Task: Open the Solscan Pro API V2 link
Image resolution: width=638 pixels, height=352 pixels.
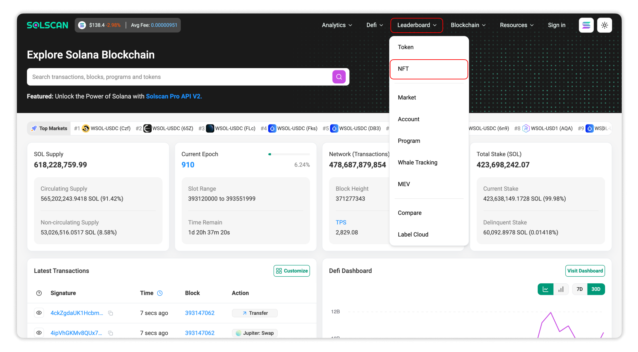Action: pos(174,96)
